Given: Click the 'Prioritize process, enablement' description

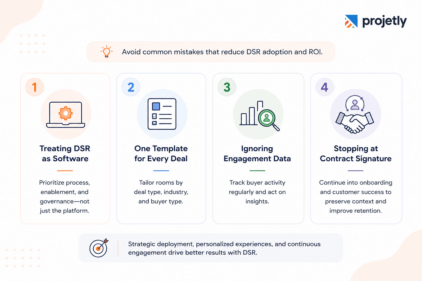Looking at the screenshot, I should coord(65,196).
